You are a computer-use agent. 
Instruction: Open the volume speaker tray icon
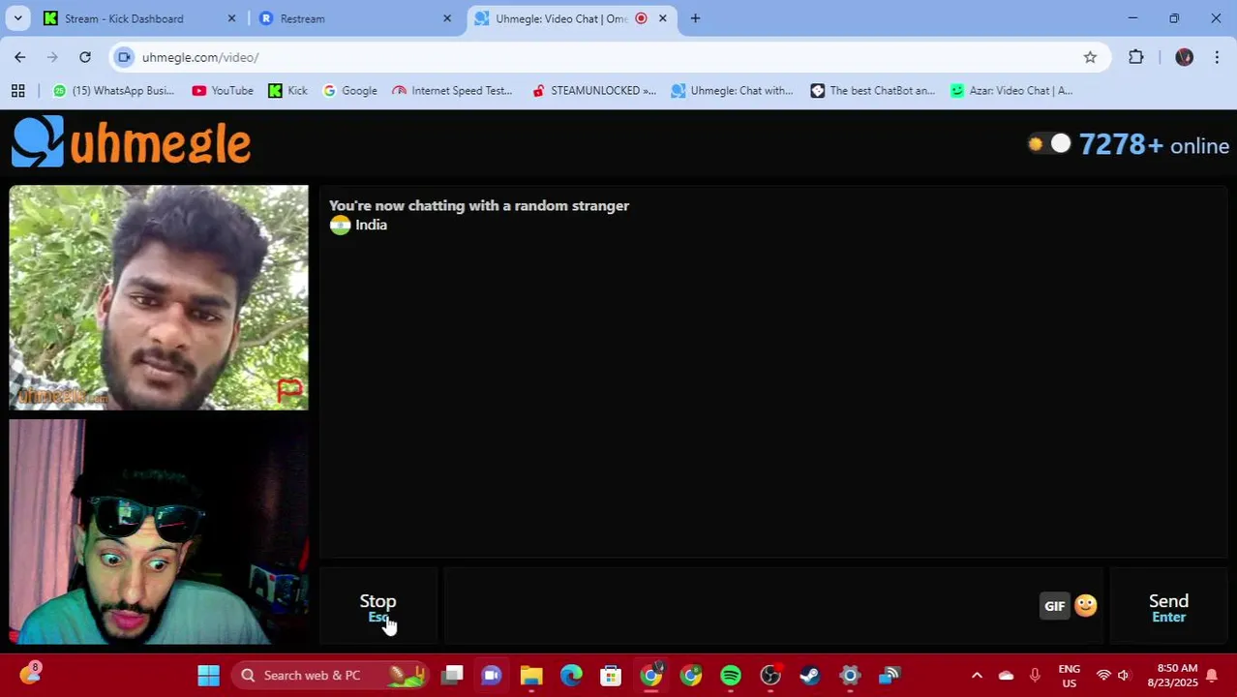(x=1124, y=675)
